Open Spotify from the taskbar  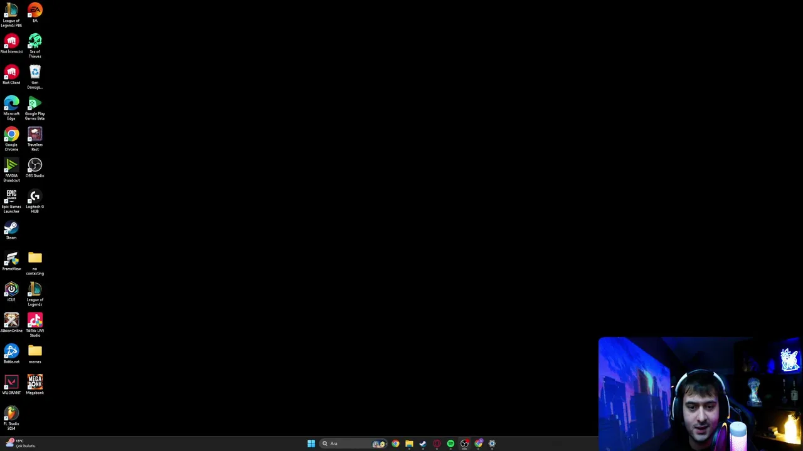[x=450, y=443]
